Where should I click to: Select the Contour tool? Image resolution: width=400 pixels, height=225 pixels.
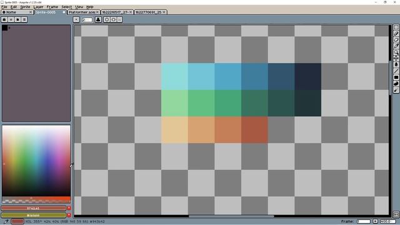(x=396, y=84)
